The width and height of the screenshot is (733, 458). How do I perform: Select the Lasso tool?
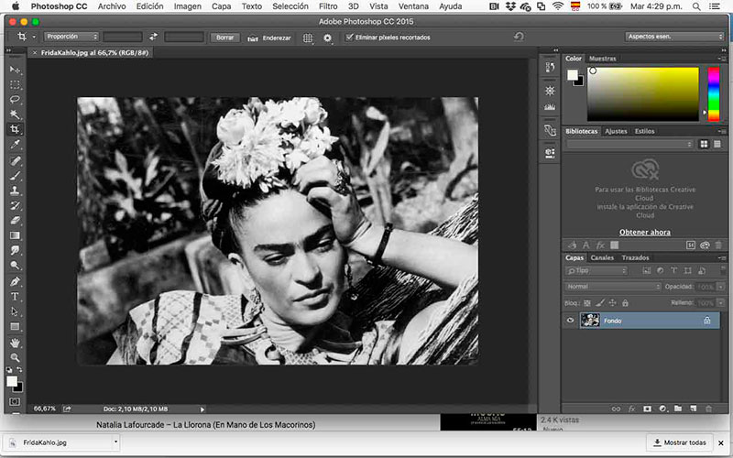[15, 100]
